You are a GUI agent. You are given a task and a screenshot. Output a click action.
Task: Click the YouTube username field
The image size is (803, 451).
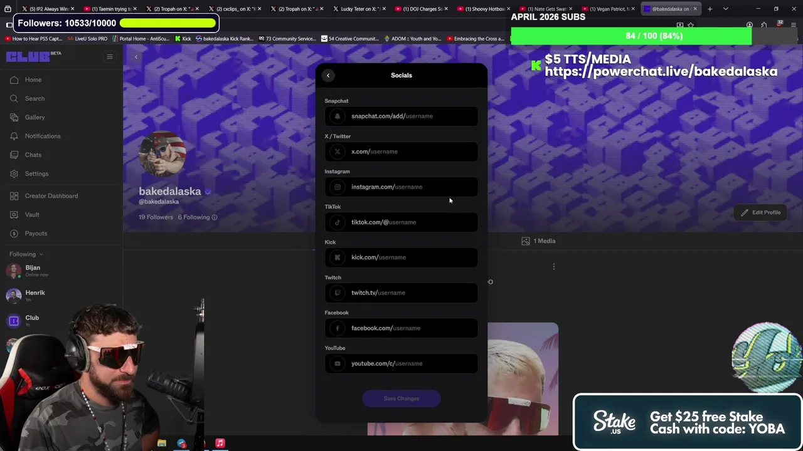401,363
